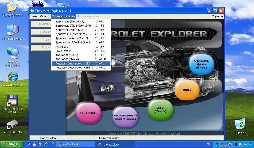Click Порт: COM6 status bar text
254x148 pixels.
point(48,138)
